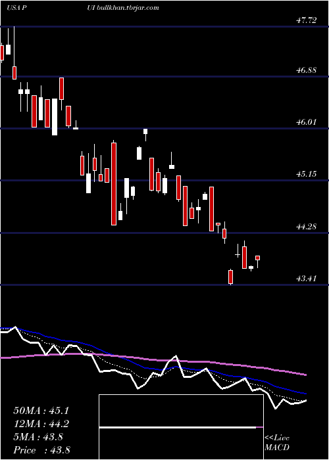
Task: Click the 50MA : 45.1 readout
Action: pyautogui.click(x=41, y=411)
